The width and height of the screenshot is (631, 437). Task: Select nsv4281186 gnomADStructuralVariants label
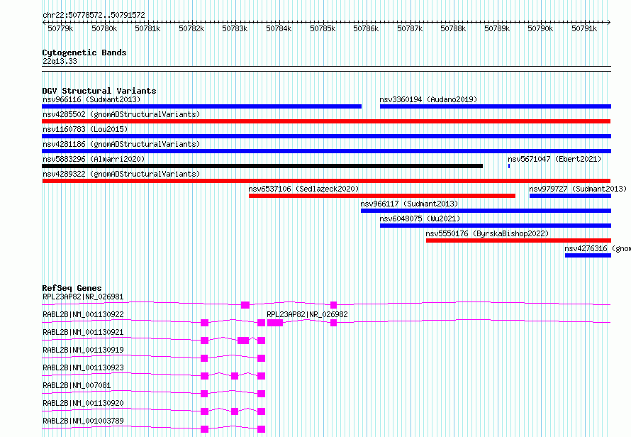pos(121,144)
